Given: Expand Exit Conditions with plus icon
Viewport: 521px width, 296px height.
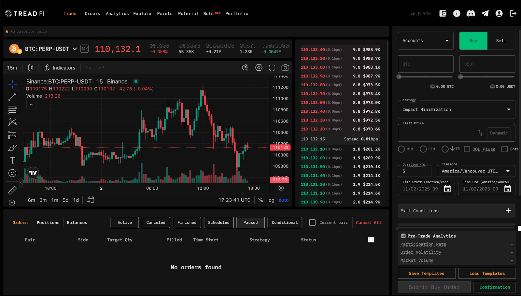Looking at the screenshot, I should click(508, 211).
